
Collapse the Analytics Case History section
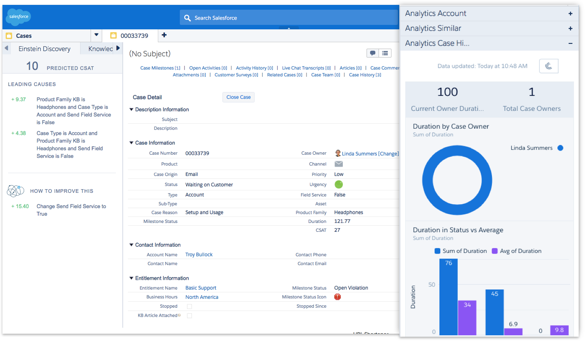[570, 43]
